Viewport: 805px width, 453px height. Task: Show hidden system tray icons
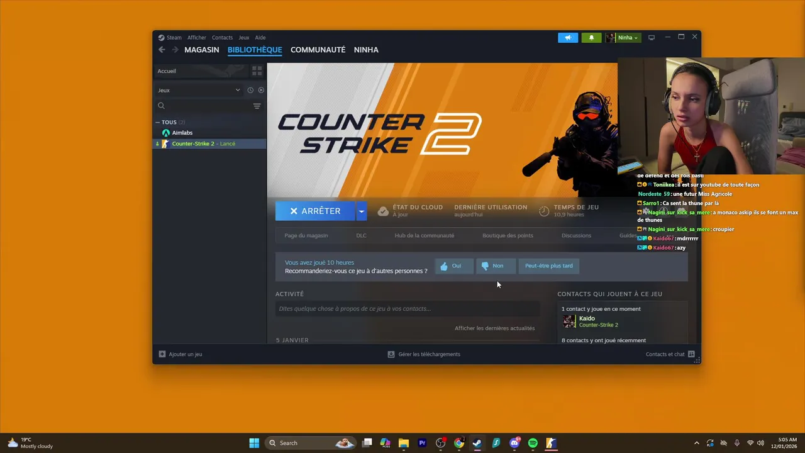pyautogui.click(x=696, y=443)
